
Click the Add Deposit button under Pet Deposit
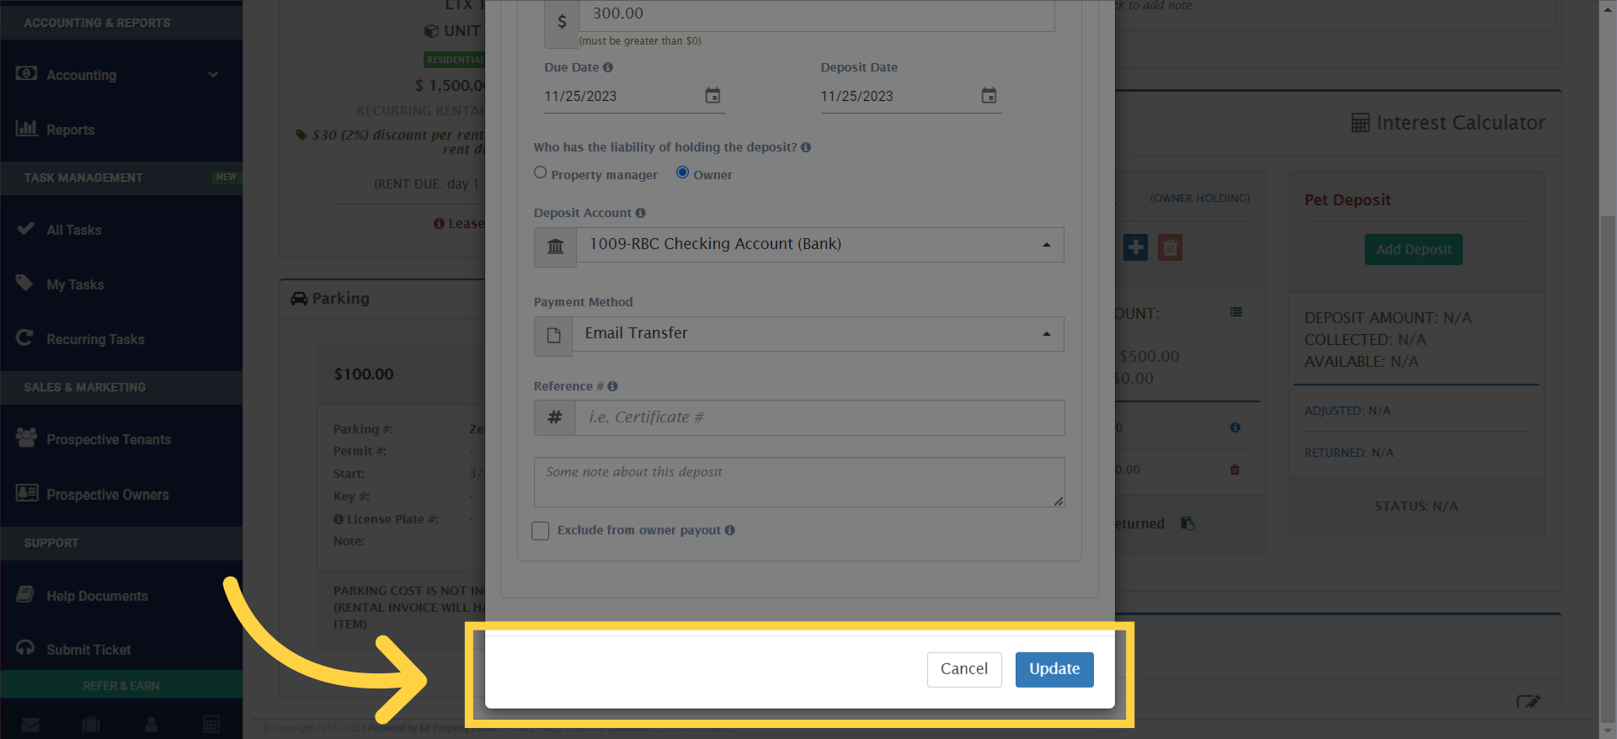pyautogui.click(x=1413, y=249)
